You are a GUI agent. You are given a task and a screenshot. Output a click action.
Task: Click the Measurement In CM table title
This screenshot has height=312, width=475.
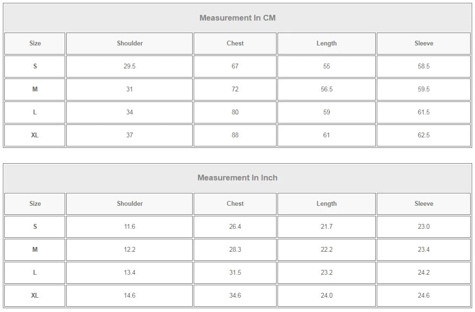(x=237, y=18)
